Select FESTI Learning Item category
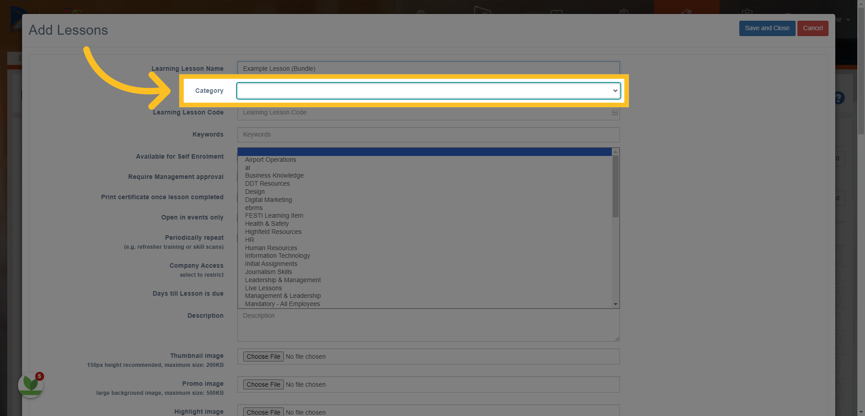This screenshot has height=416, width=865. click(425, 215)
